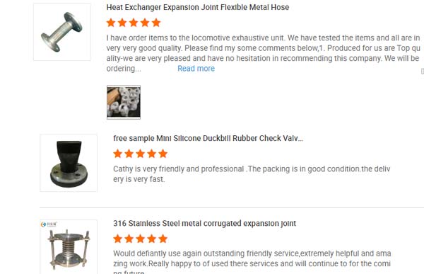Click Read more on the locomotive review
424x274 pixels.
[196, 69]
